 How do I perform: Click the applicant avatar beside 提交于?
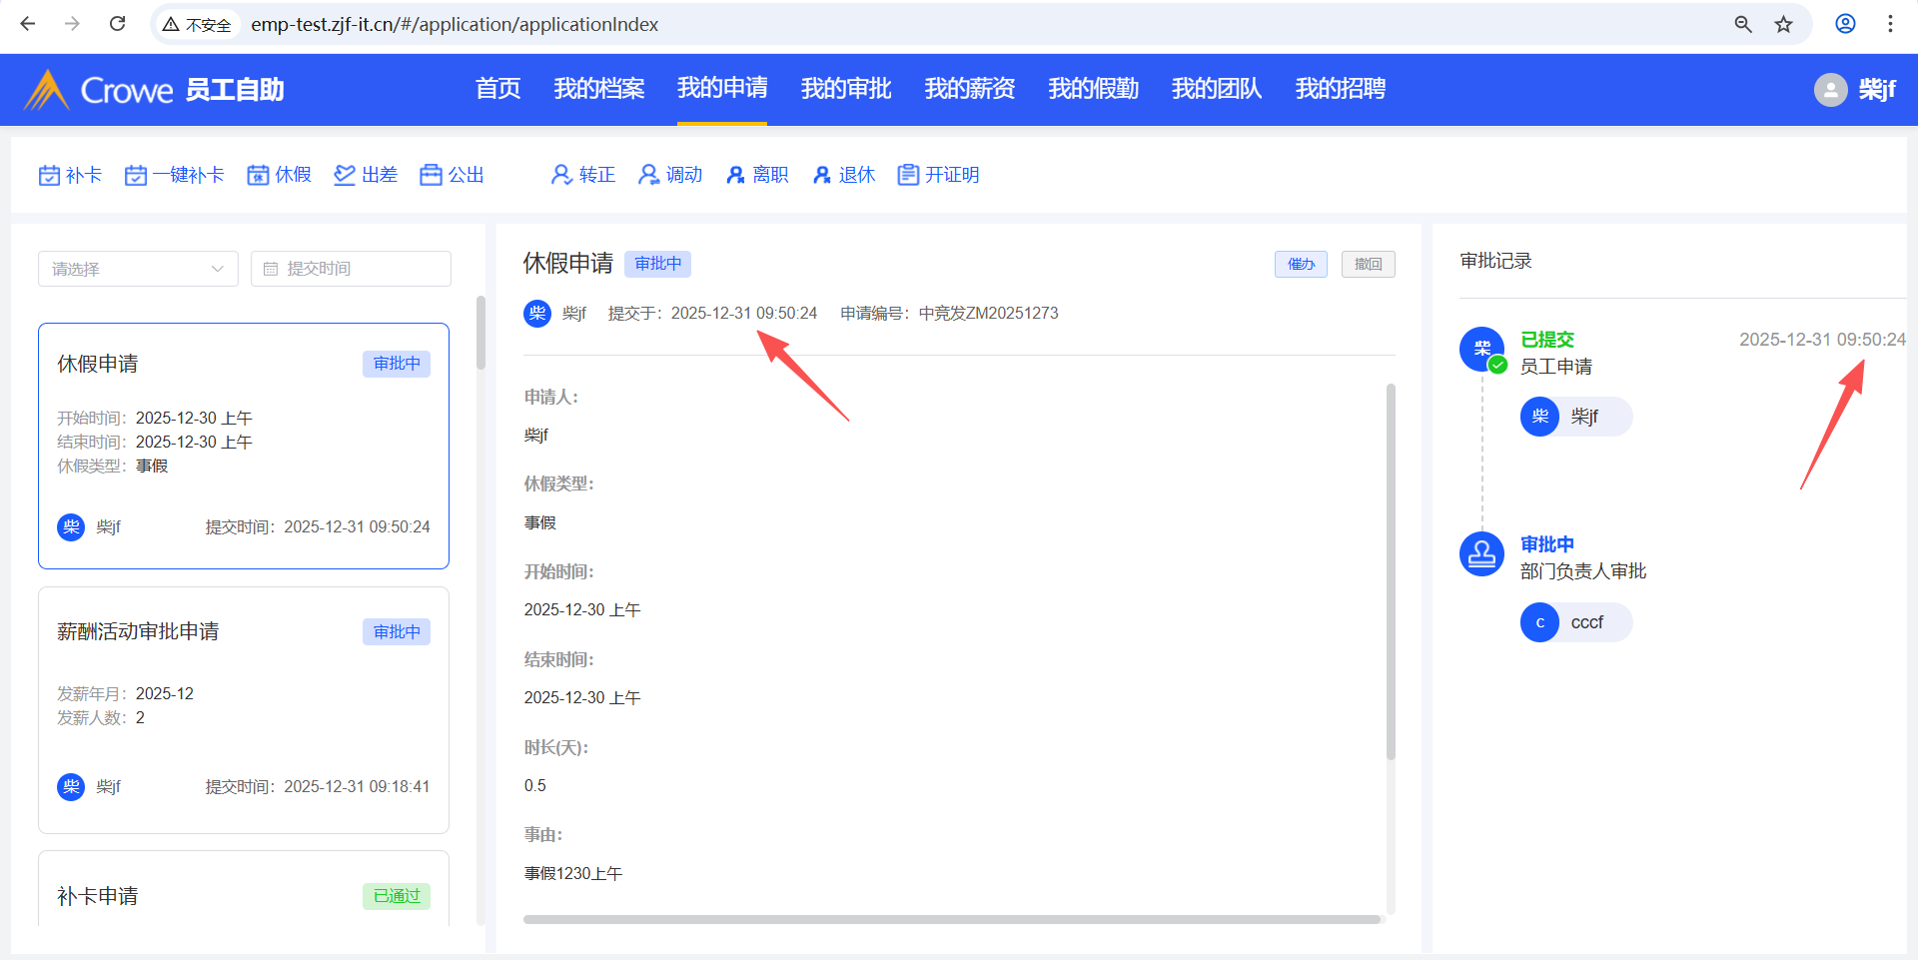pos(537,314)
